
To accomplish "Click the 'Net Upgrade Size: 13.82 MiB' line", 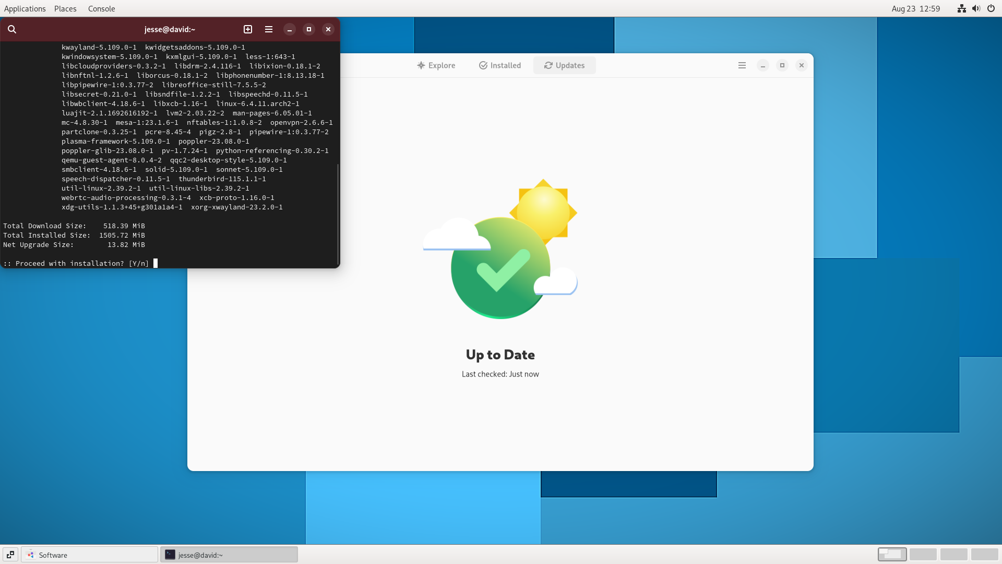I will 74,244.
